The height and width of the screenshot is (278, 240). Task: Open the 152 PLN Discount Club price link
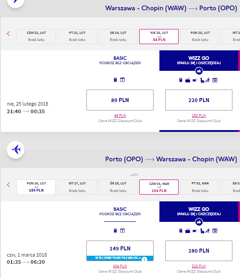click(x=199, y=115)
